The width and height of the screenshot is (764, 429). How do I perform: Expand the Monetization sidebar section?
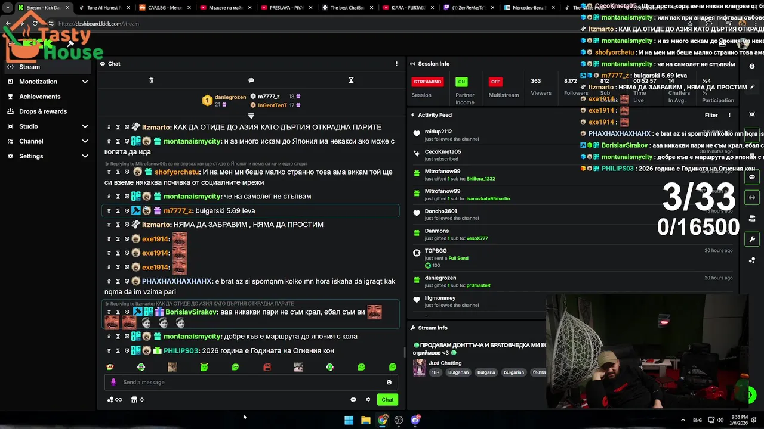(47, 82)
